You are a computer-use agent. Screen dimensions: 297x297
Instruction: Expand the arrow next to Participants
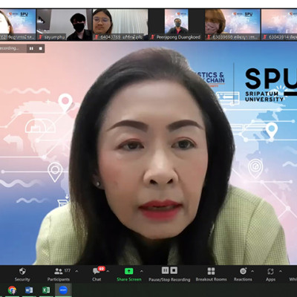pyautogui.click(x=76, y=271)
